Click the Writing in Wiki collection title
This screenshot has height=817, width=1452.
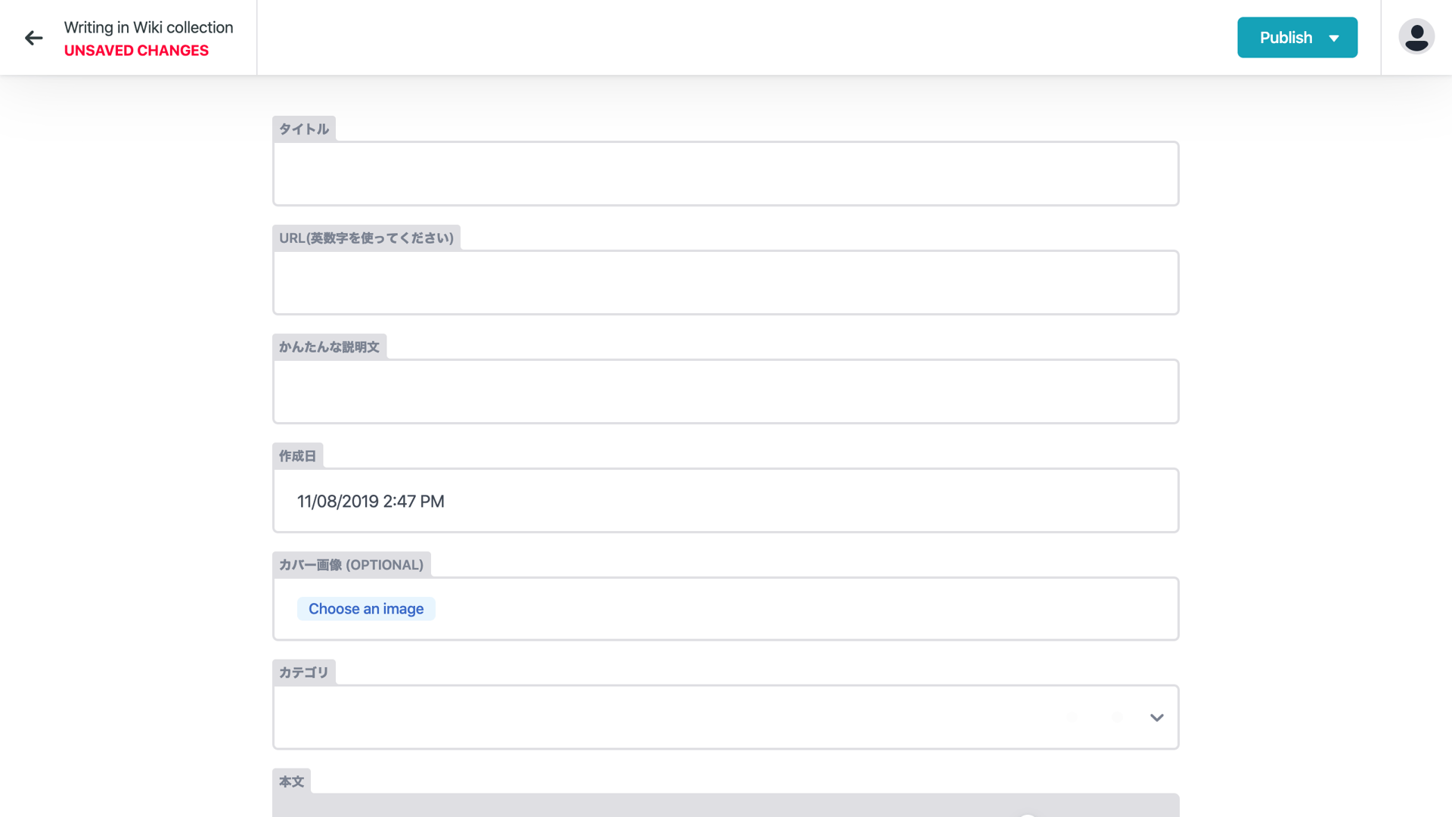(148, 27)
